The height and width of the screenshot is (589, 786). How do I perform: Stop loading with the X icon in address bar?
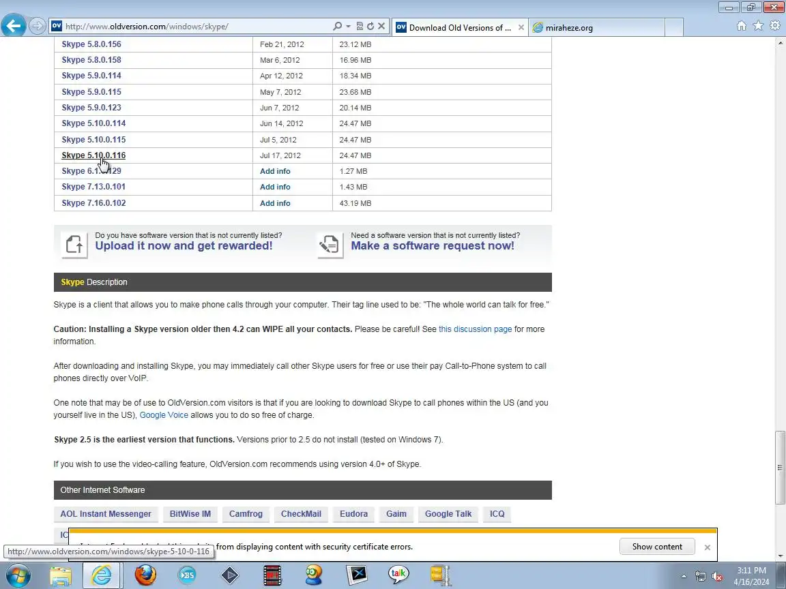(x=381, y=26)
